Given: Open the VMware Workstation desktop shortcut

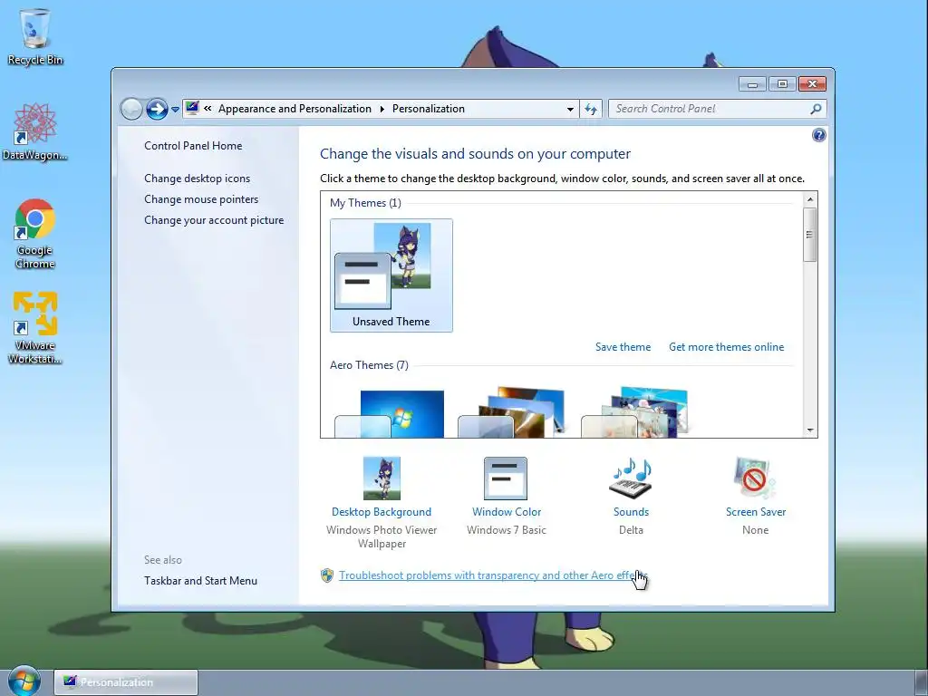Looking at the screenshot, I should tap(35, 327).
